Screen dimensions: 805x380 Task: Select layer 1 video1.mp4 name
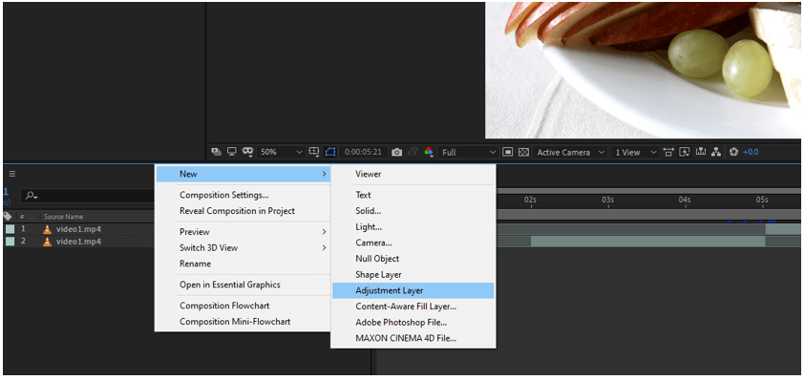[x=78, y=229]
